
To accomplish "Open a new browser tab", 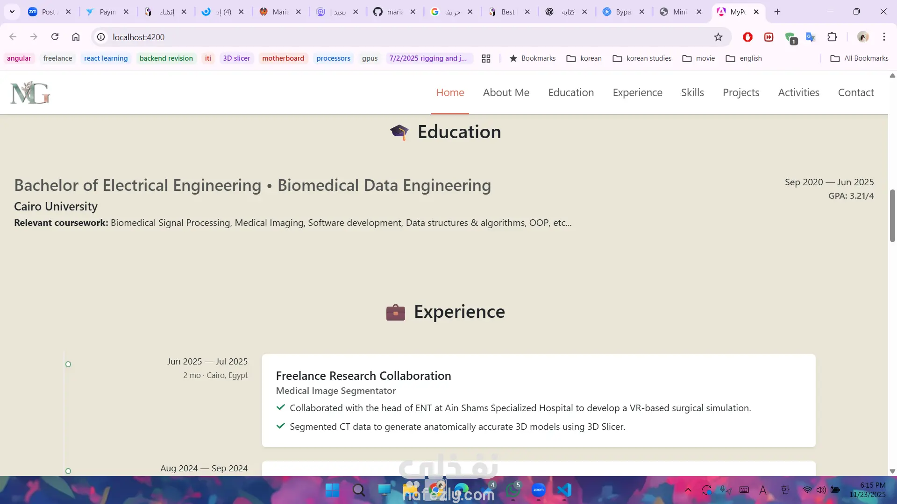I will (777, 12).
